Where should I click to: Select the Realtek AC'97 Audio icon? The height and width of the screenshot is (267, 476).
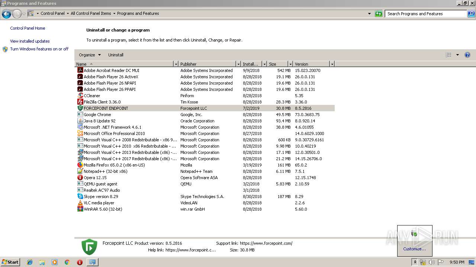(x=80, y=190)
